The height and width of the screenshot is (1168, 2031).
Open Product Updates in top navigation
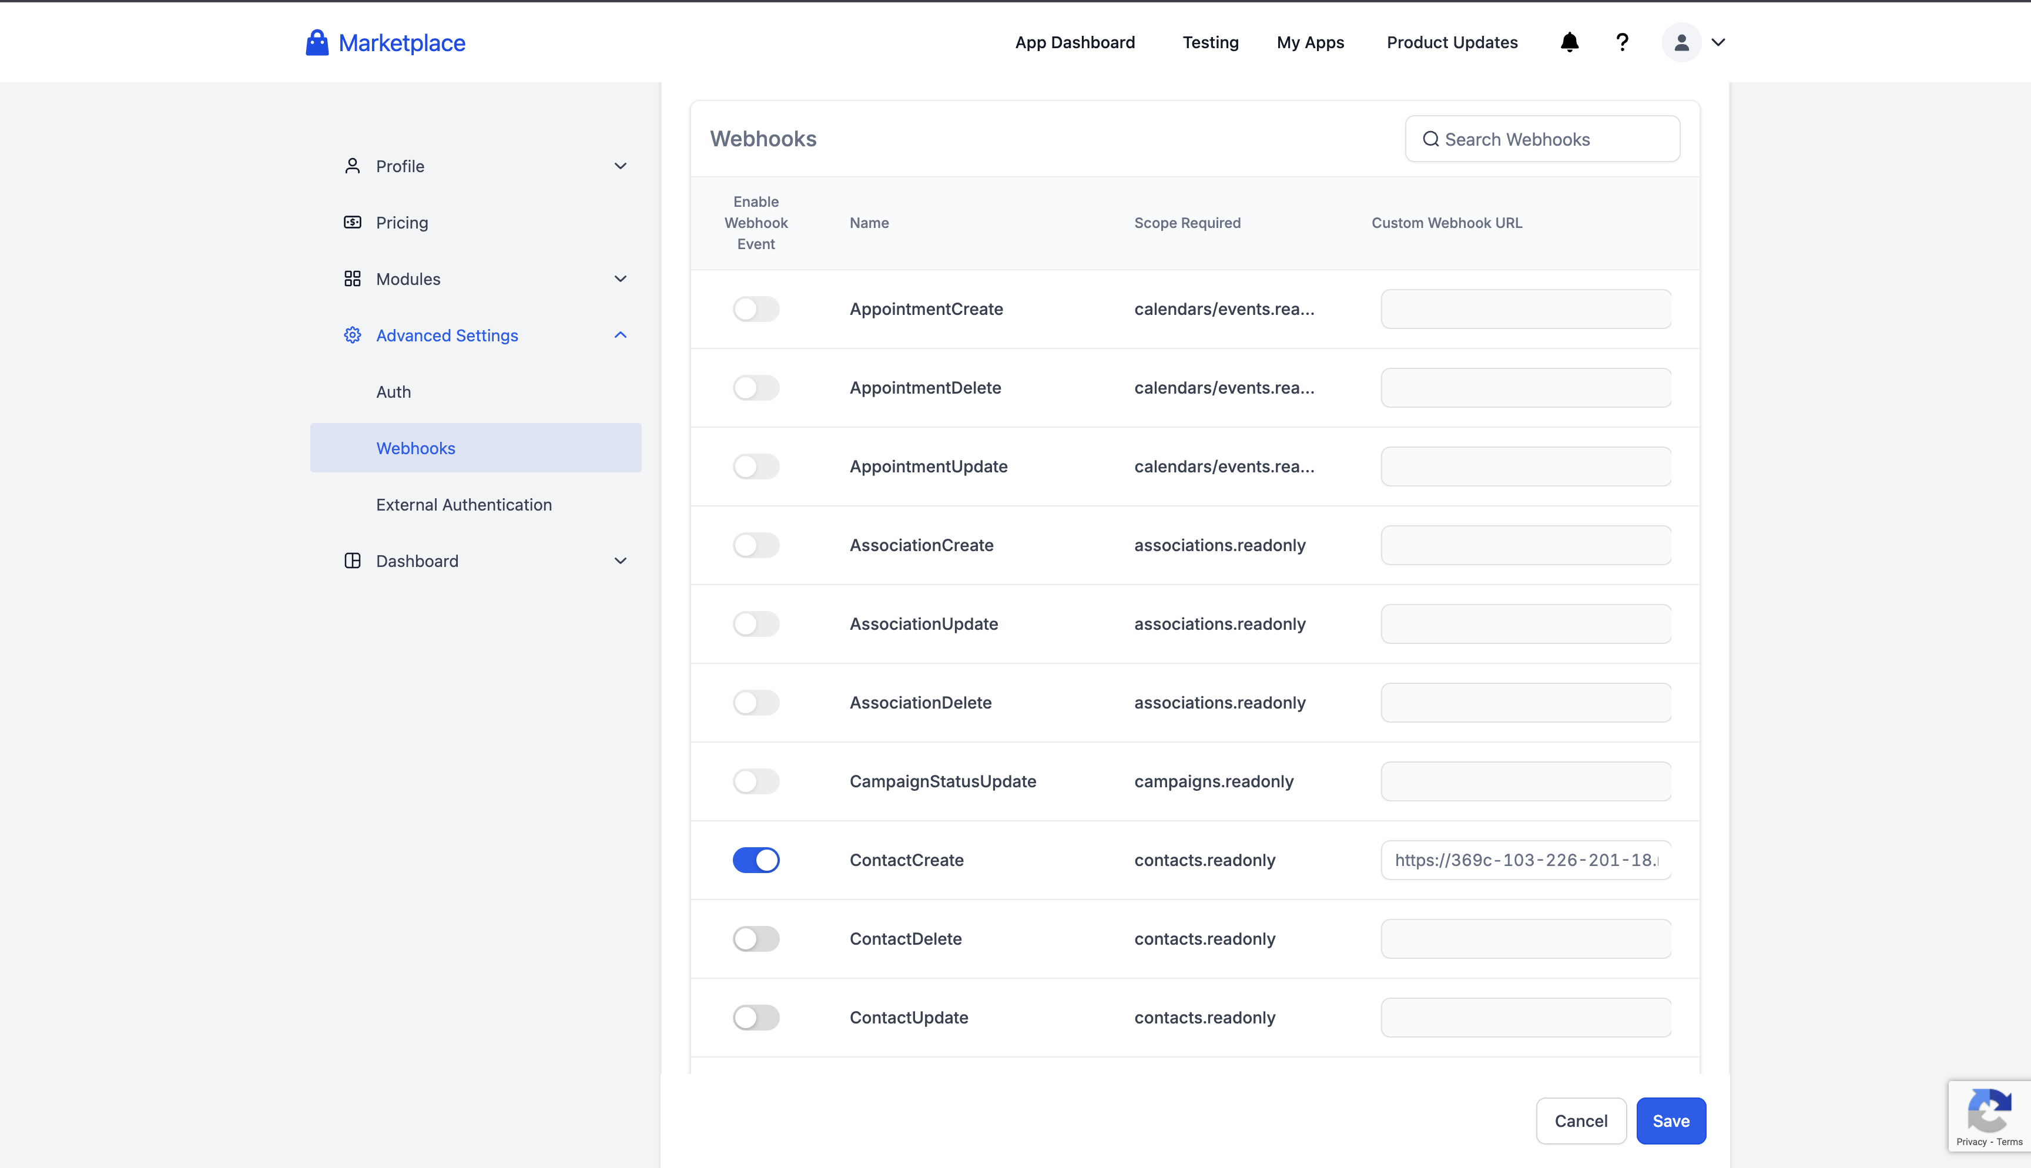click(1452, 42)
